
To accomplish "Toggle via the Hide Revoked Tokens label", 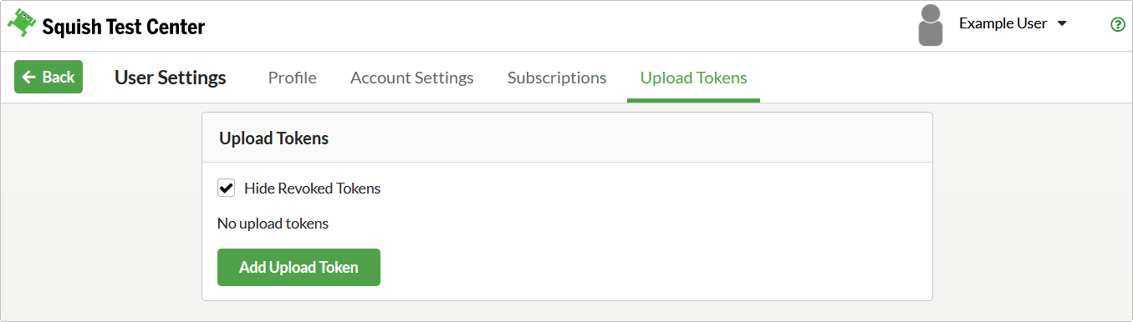I will [x=312, y=189].
